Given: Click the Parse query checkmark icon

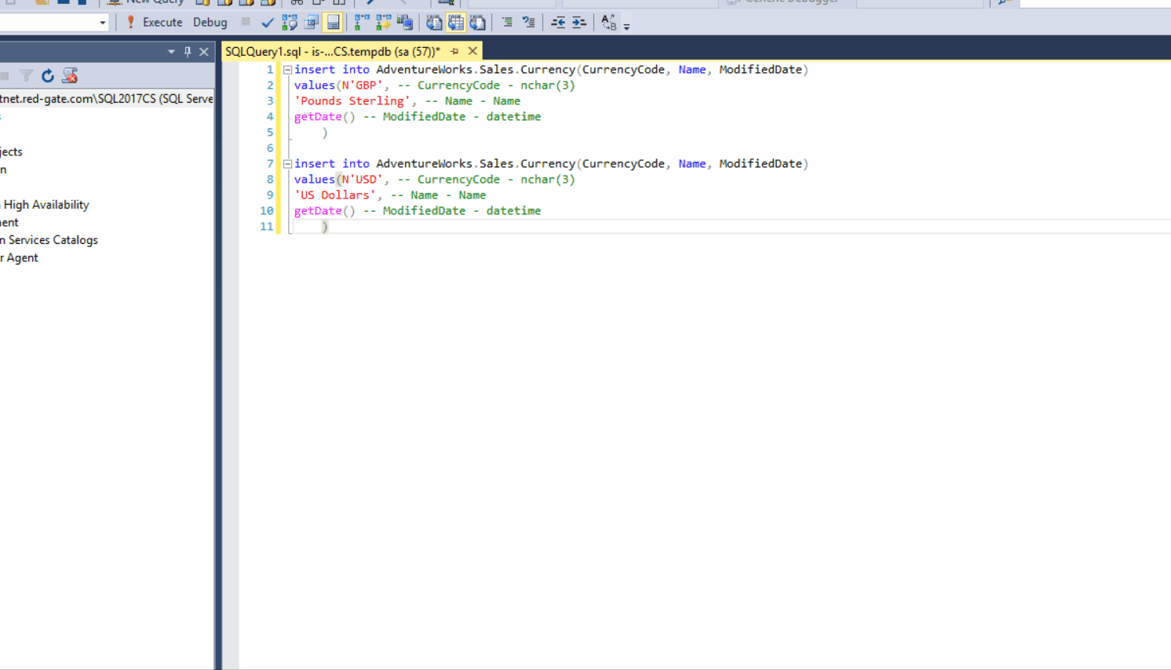Looking at the screenshot, I should point(268,23).
